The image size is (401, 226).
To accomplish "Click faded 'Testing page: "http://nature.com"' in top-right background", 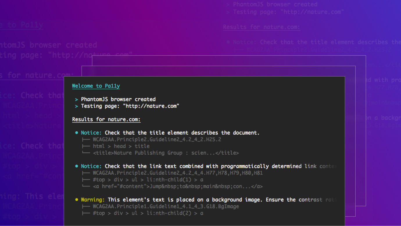I will tap(288, 12).
